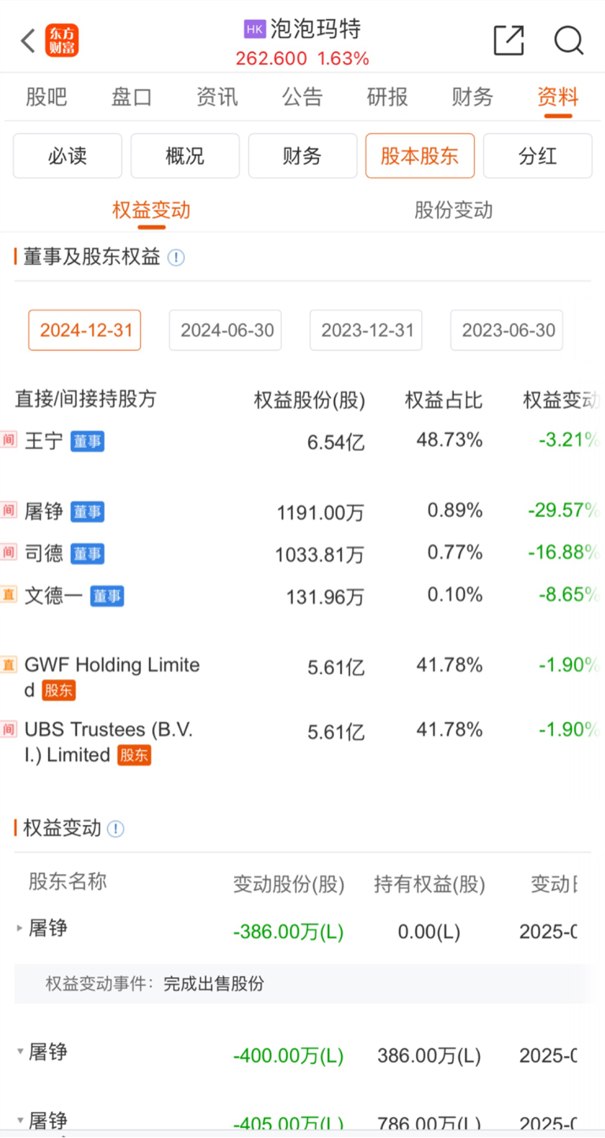
Task: Tap 间 badge next to UBS Trustees
Action: pos(9,729)
